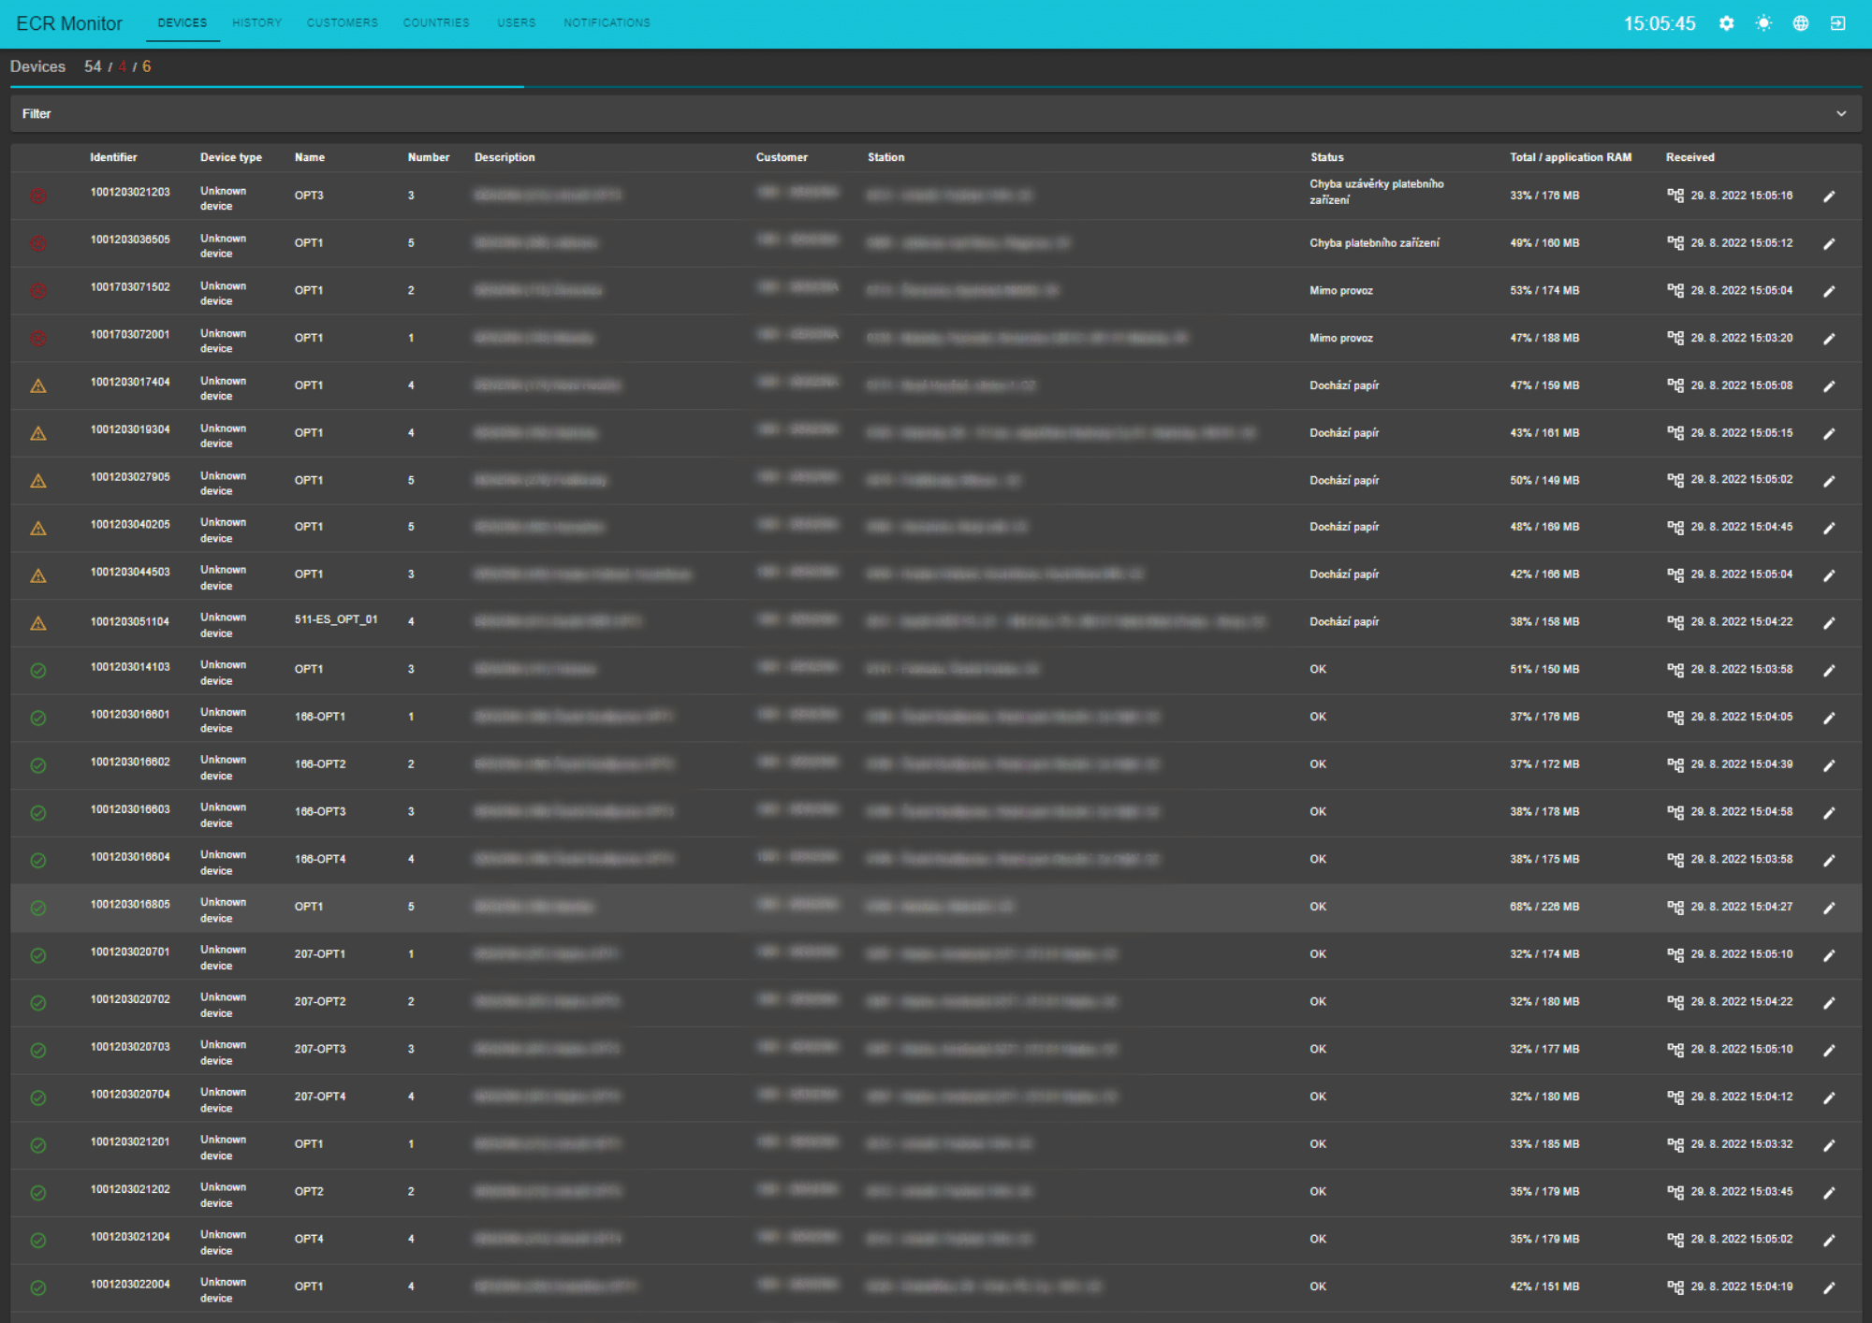Open language globe icon
1872x1323 pixels.
[1801, 23]
